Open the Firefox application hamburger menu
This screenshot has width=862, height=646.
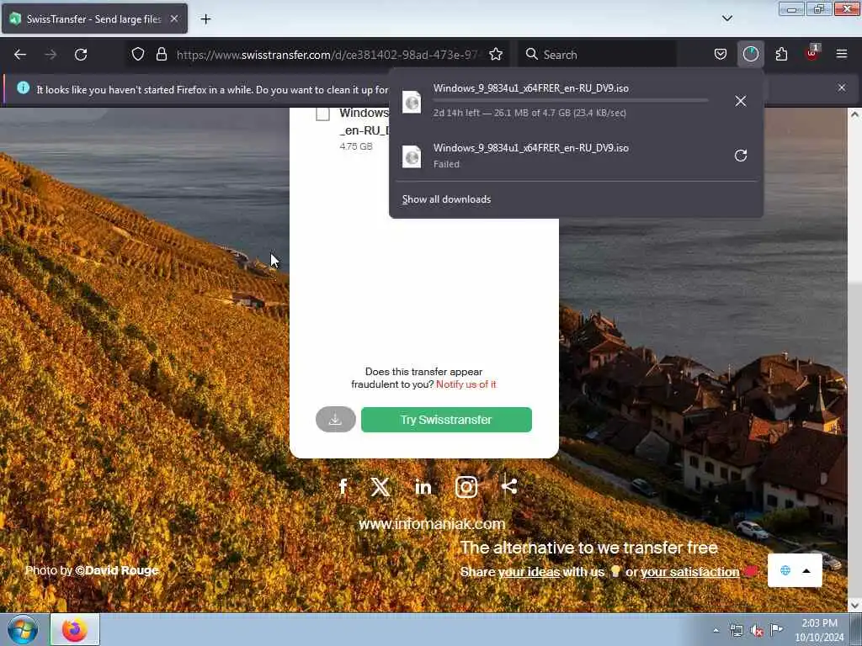841,54
